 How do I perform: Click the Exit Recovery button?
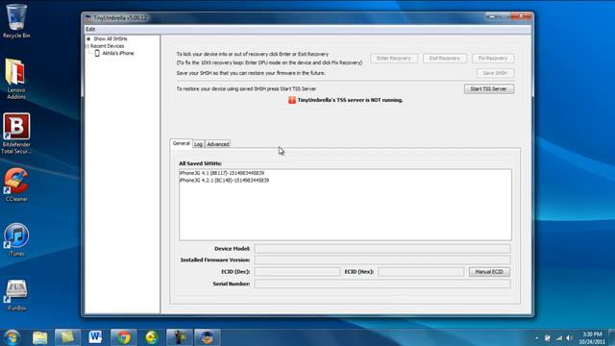(444, 58)
